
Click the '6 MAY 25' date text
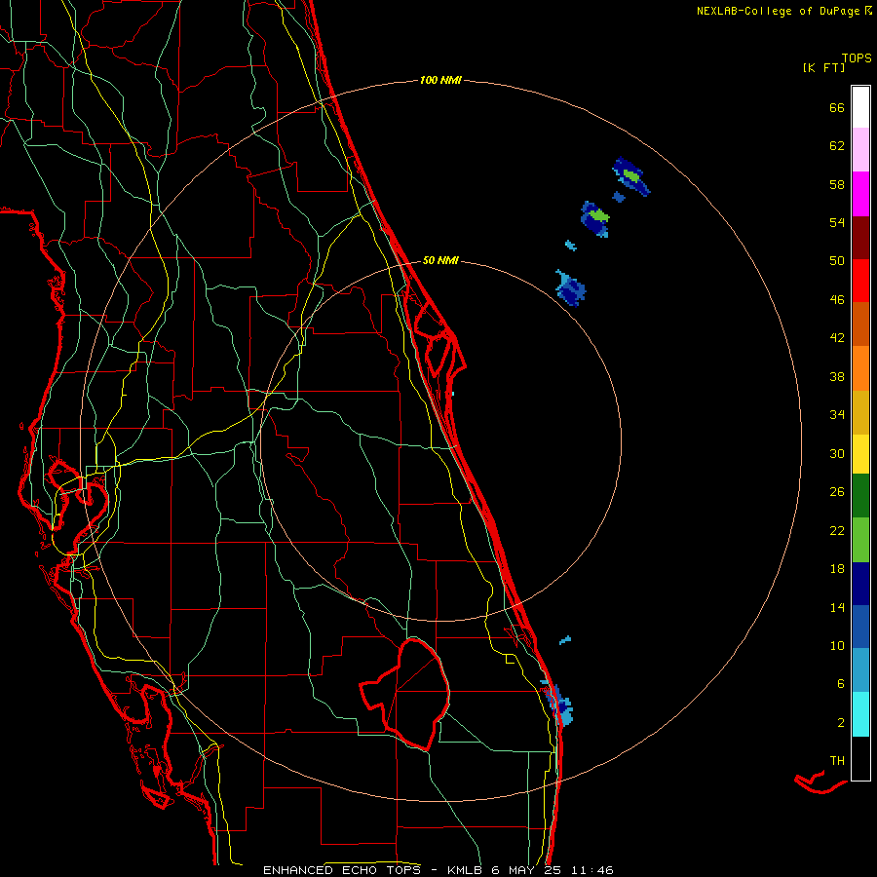[x=527, y=870]
